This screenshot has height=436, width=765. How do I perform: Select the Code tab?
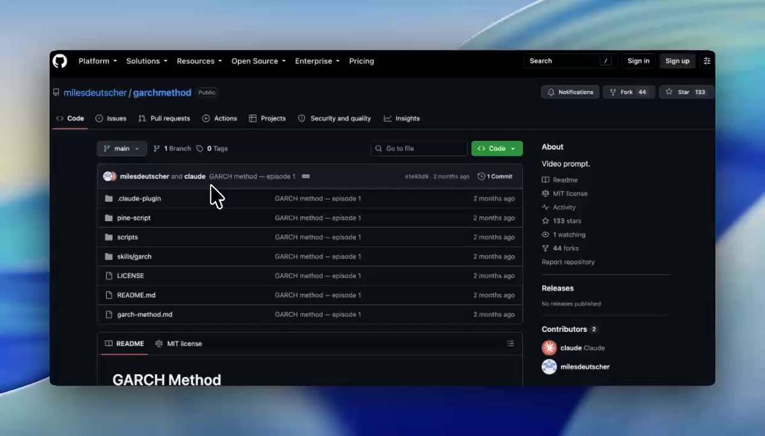(70, 119)
